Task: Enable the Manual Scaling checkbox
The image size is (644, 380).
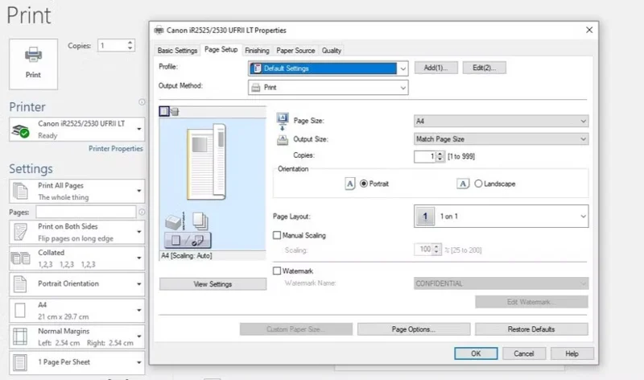Action: click(277, 235)
